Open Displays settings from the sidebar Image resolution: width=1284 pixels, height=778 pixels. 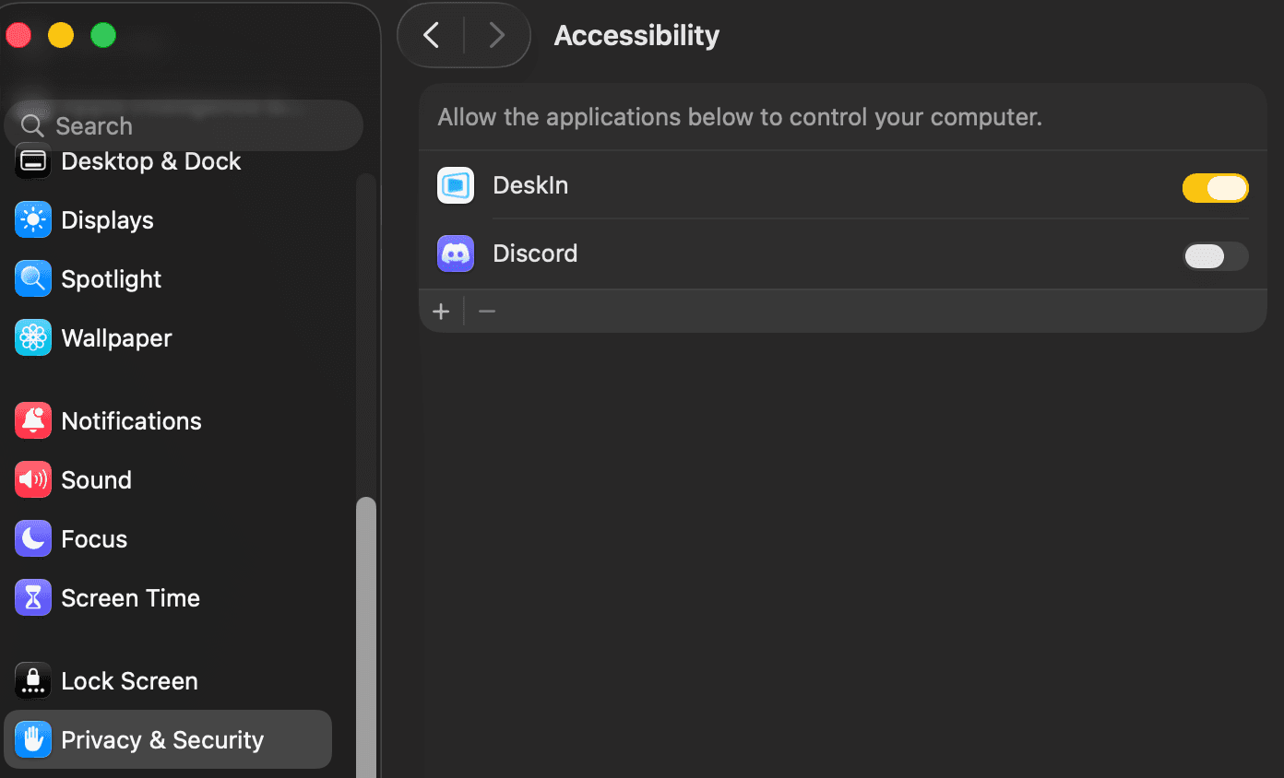[107, 220]
